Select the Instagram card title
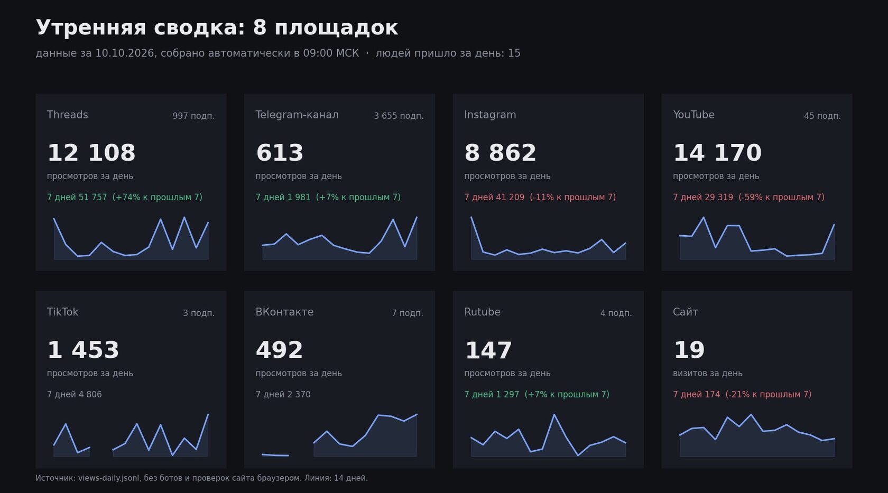888x493 pixels. click(x=490, y=115)
